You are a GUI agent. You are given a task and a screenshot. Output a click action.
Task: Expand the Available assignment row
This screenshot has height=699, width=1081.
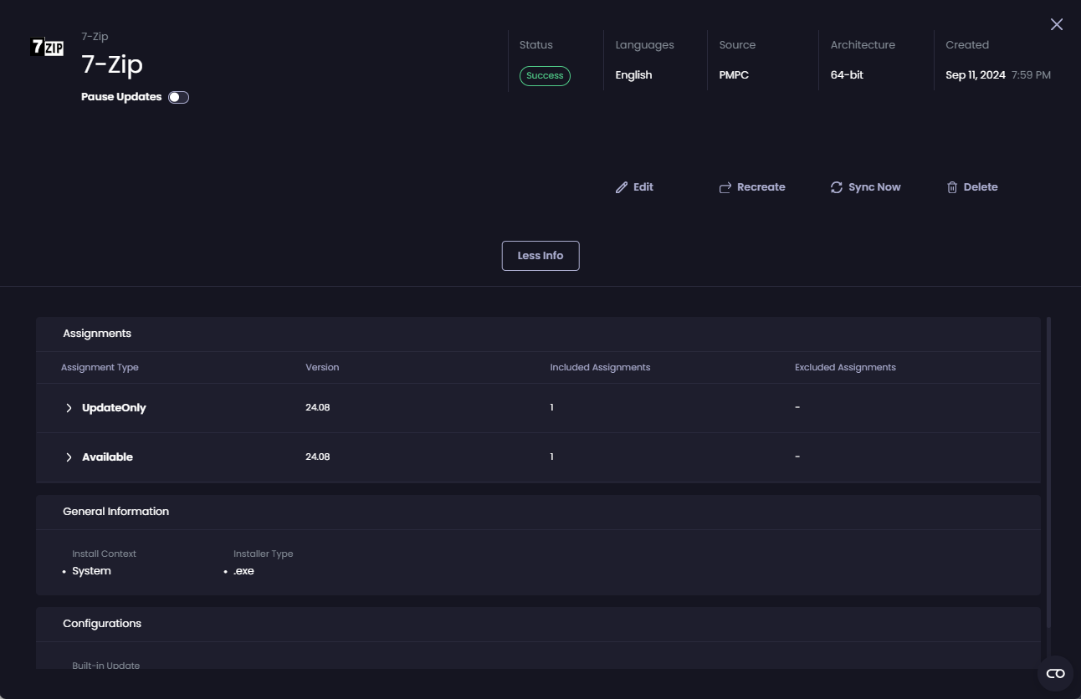pyautogui.click(x=69, y=457)
